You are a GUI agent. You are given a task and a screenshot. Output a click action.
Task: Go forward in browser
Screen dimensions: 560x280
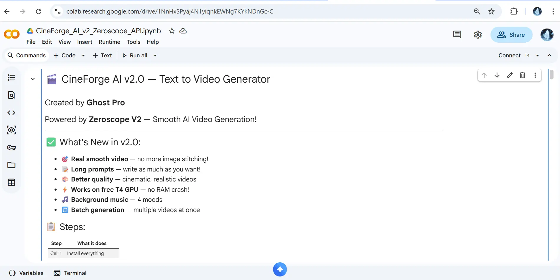23,11
